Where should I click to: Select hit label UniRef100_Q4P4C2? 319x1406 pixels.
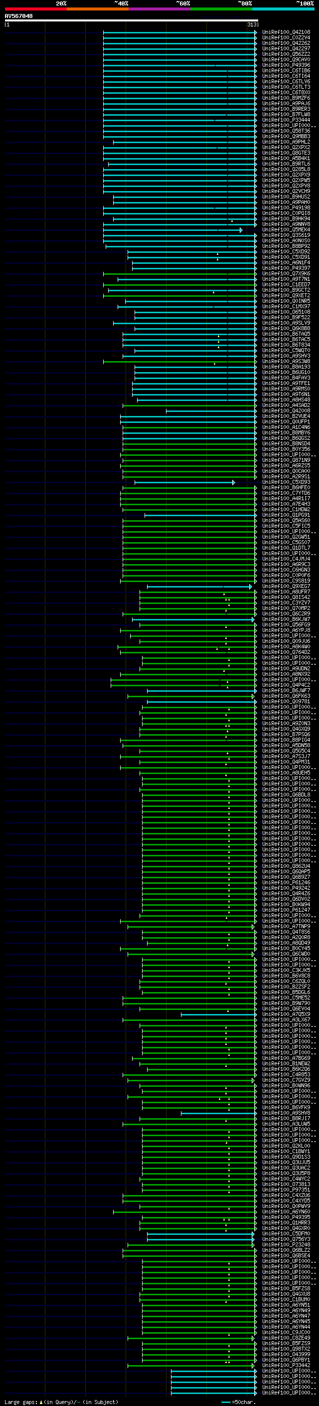[286, 685]
